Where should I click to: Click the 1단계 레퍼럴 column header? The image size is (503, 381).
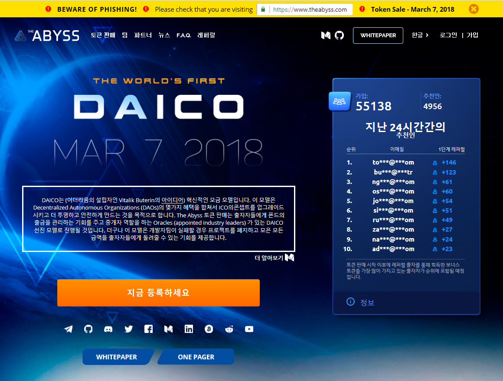click(x=451, y=149)
